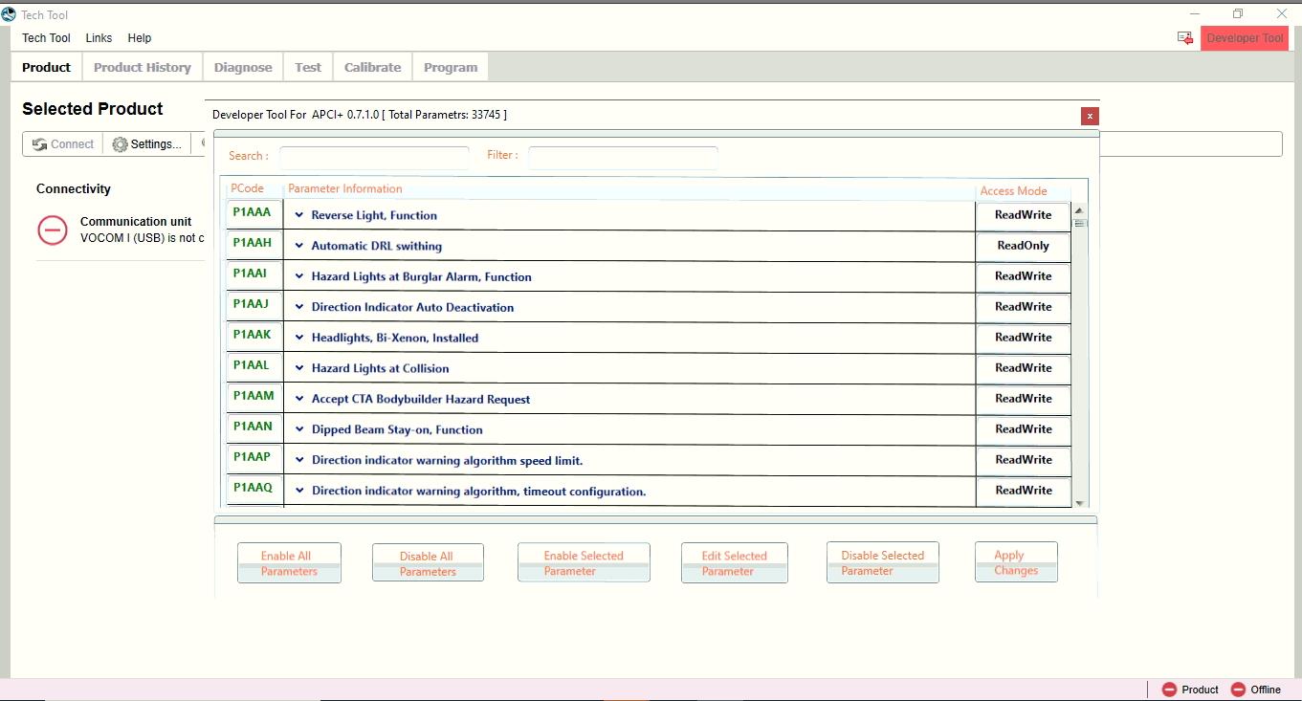Select the red Developer Tool indicator

coord(1245,37)
